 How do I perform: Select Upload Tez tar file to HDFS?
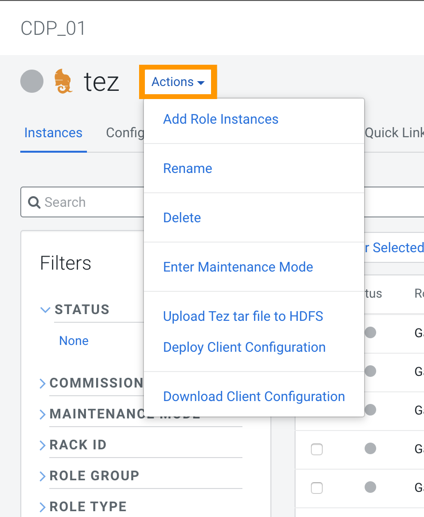pos(243,316)
